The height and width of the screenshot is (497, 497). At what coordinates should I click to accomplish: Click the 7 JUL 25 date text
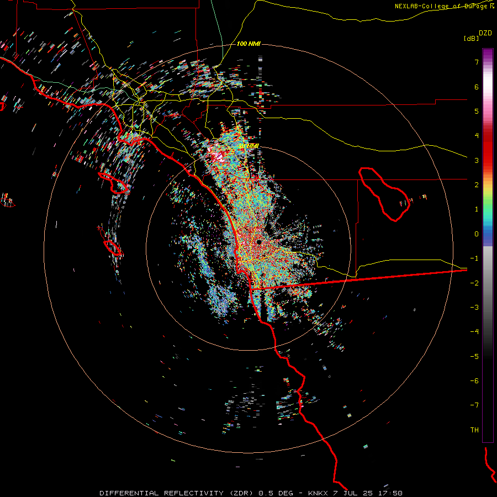click(x=353, y=493)
